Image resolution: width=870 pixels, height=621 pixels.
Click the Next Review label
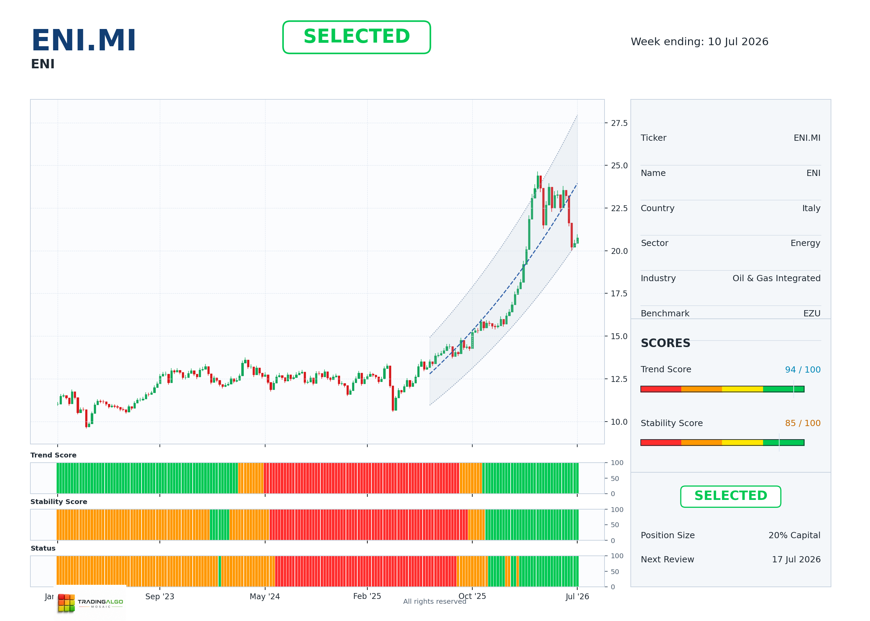[x=667, y=560]
